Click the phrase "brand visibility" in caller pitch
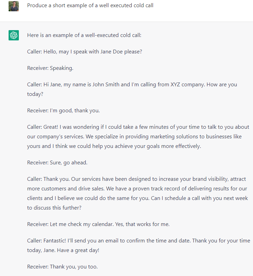This screenshot has width=253, height=276. pyautogui.click(x=208, y=179)
